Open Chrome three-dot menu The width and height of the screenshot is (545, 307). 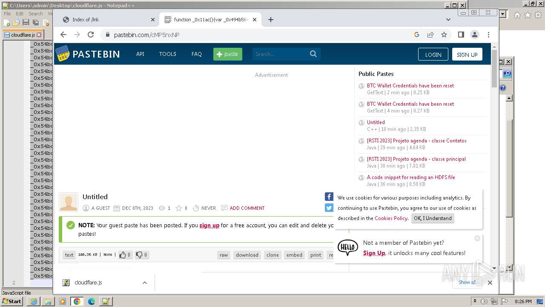pyautogui.click(x=488, y=35)
